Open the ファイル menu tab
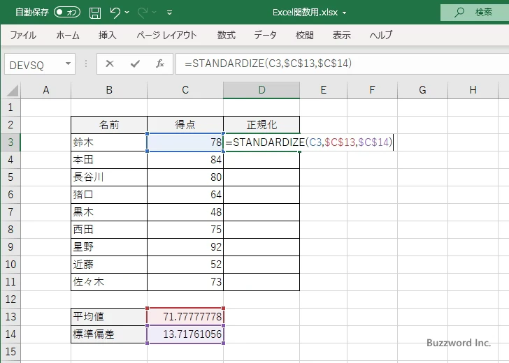Screen dimensions: 509x363 point(23,35)
